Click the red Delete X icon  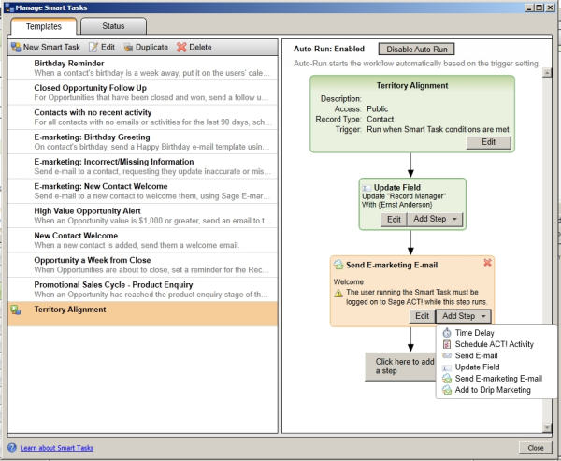[x=181, y=48]
